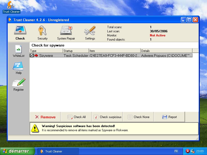
Task: Click the red security alert tray icon
Action: pos(188,151)
